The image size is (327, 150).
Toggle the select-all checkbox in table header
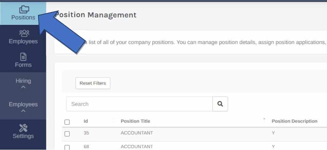(x=67, y=122)
